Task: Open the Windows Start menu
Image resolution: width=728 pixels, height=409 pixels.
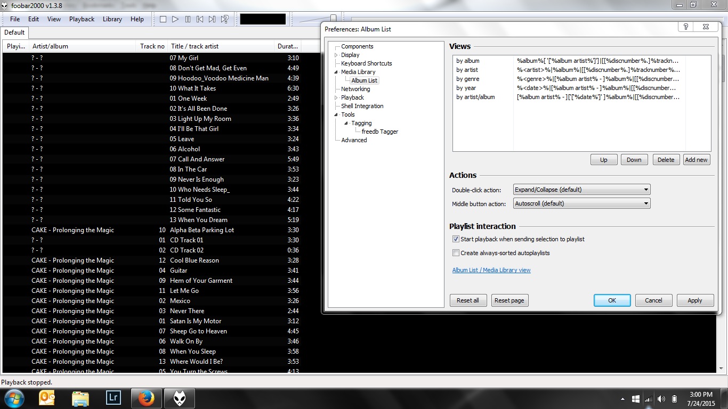Action: 14,398
